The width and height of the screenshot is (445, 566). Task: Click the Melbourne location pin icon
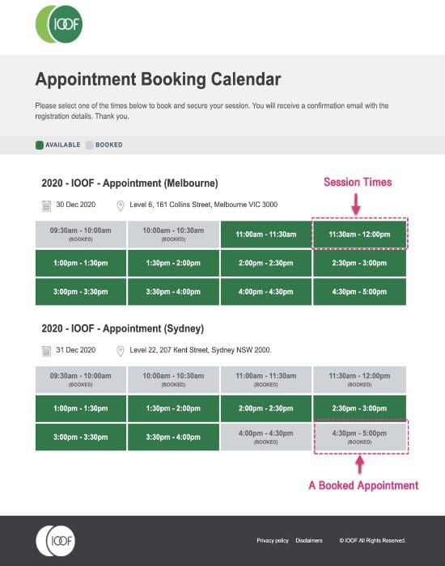click(121, 205)
